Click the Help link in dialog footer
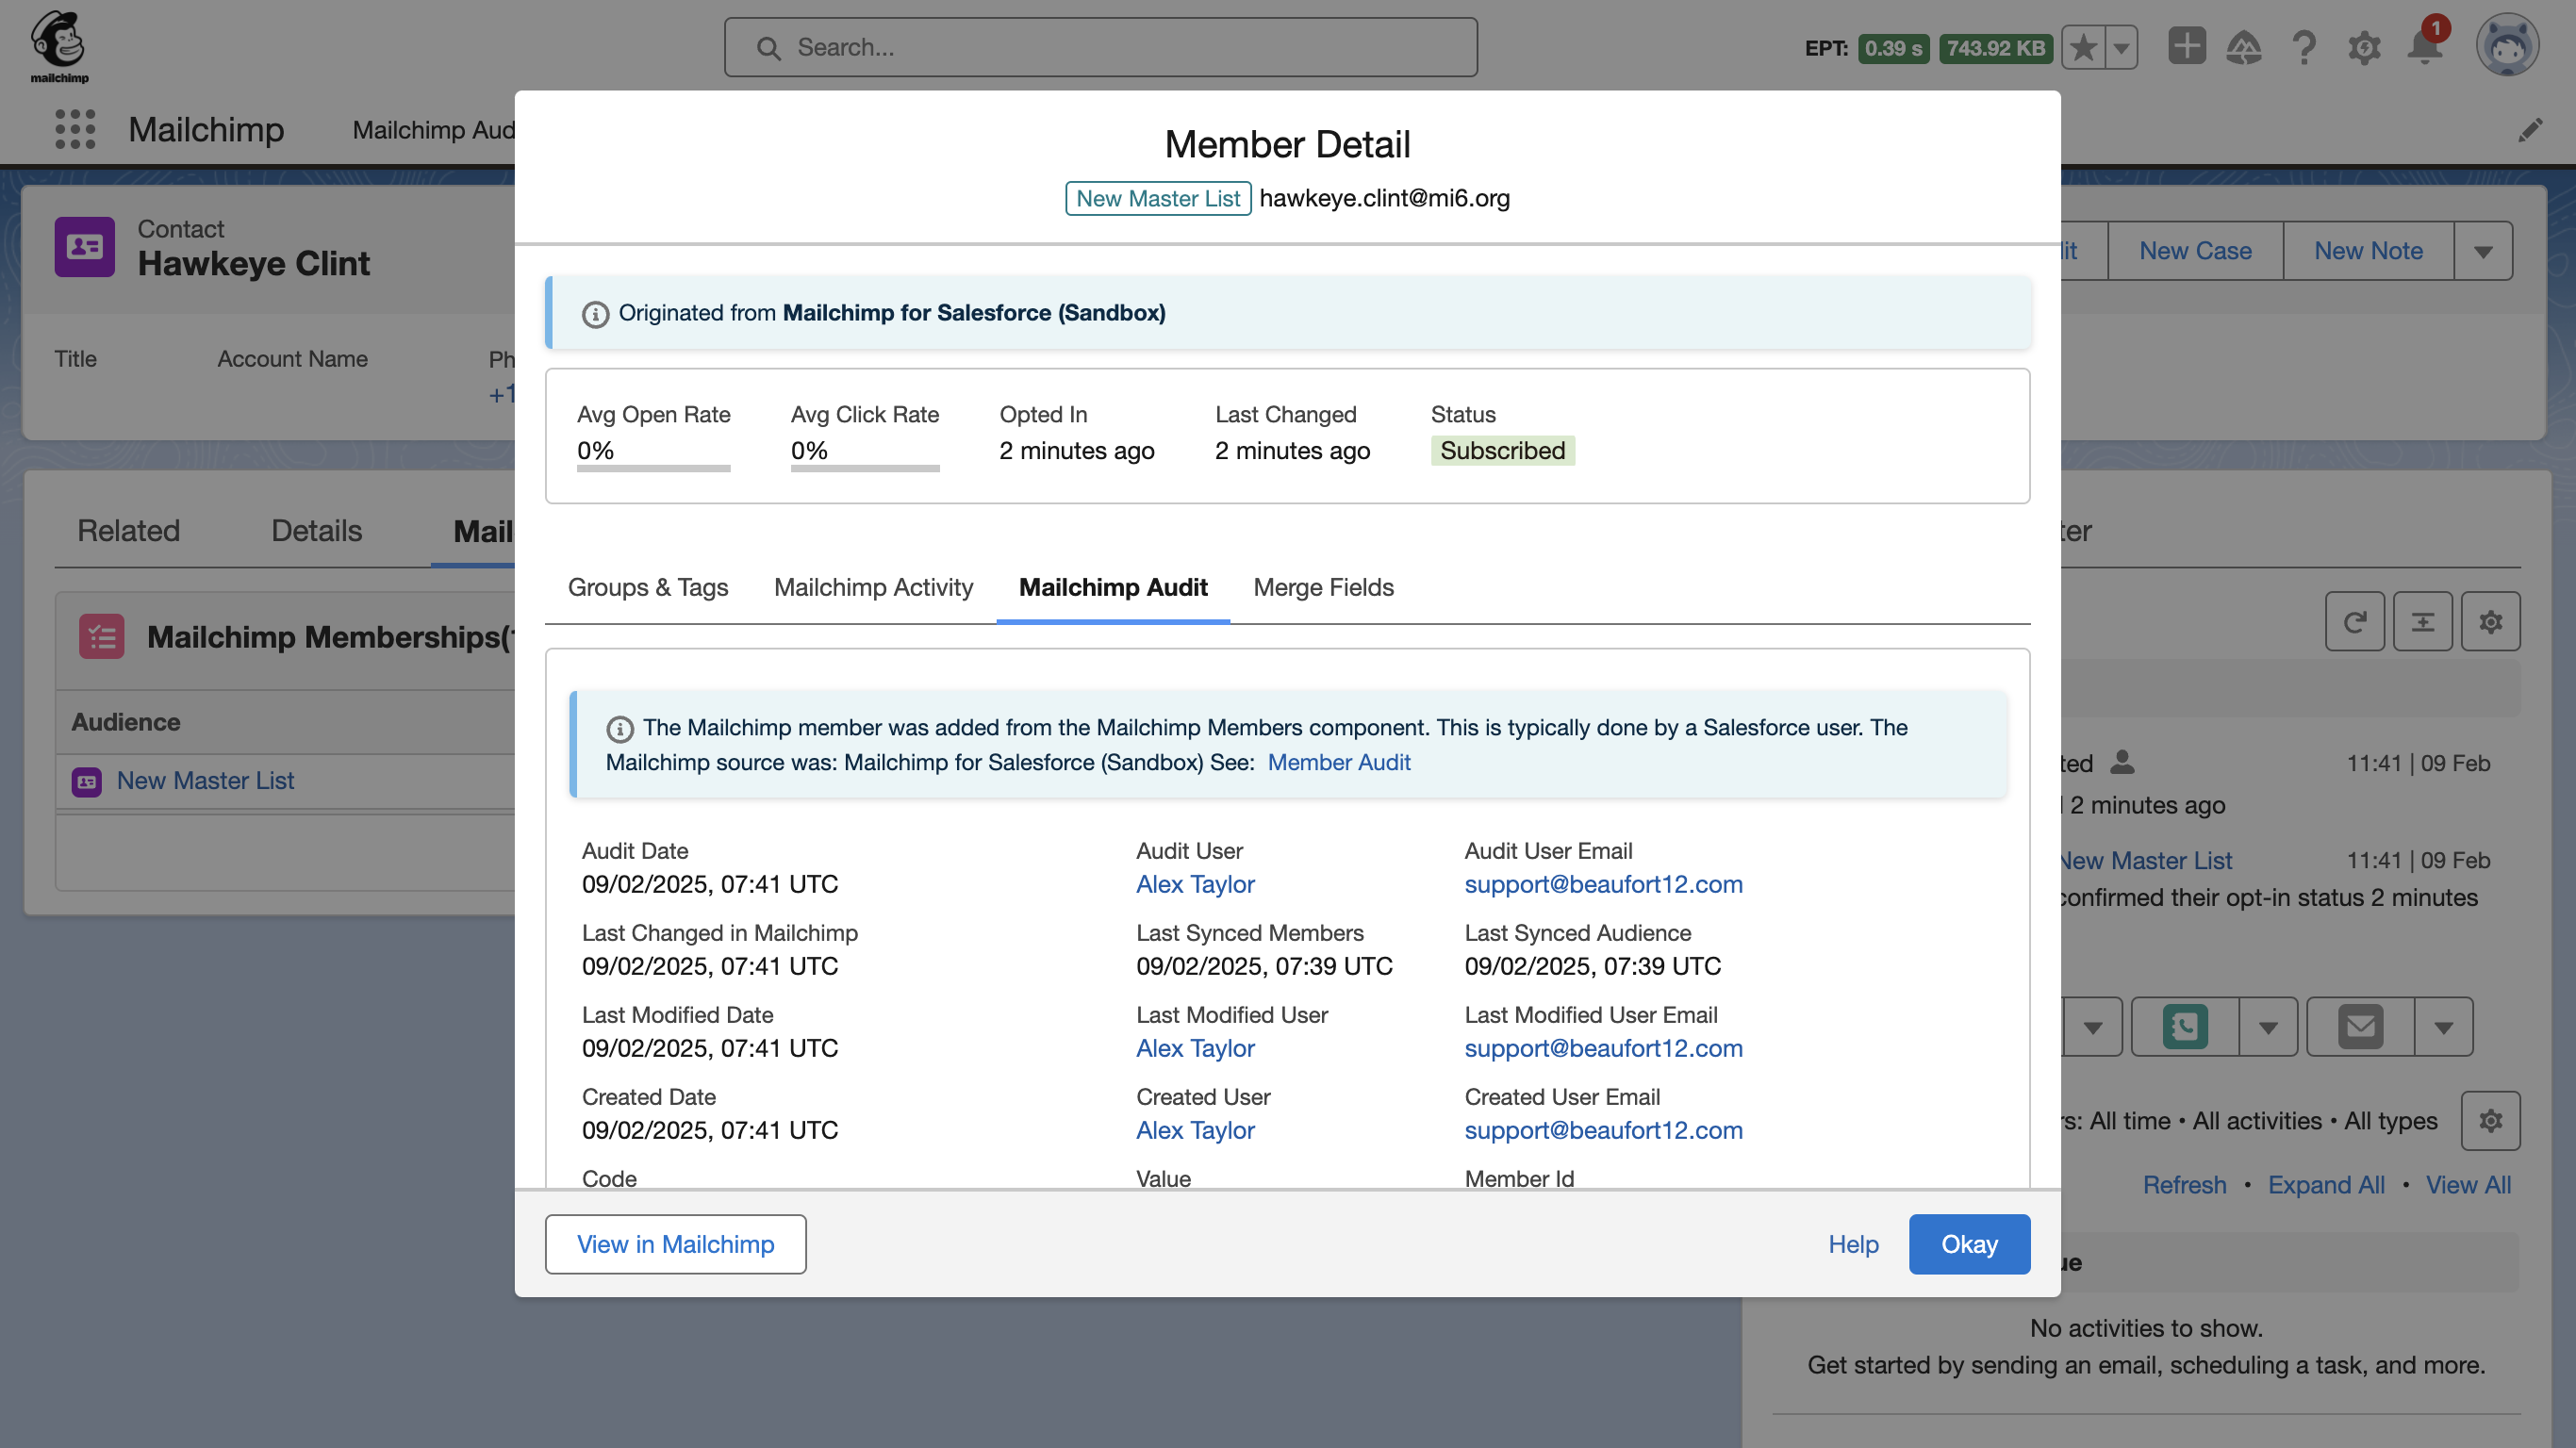 (1853, 1244)
